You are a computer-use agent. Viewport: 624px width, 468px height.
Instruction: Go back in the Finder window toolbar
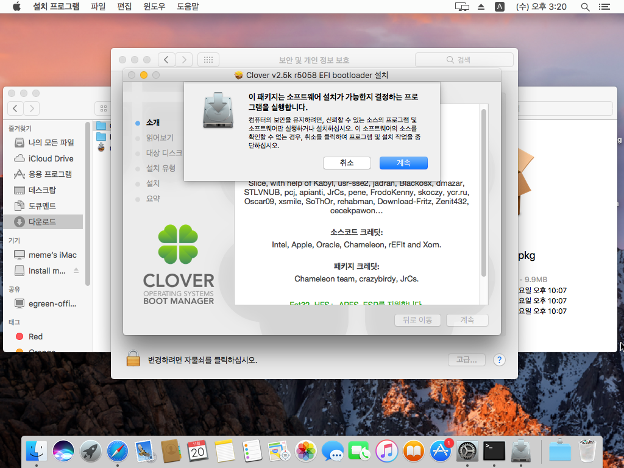tap(15, 108)
